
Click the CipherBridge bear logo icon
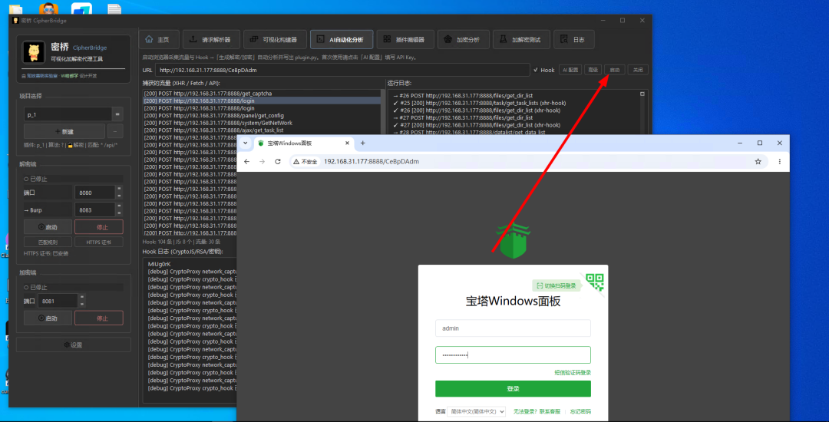(33, 52)
